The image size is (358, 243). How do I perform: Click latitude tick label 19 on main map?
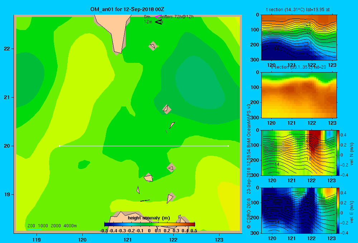coord(7,194)
